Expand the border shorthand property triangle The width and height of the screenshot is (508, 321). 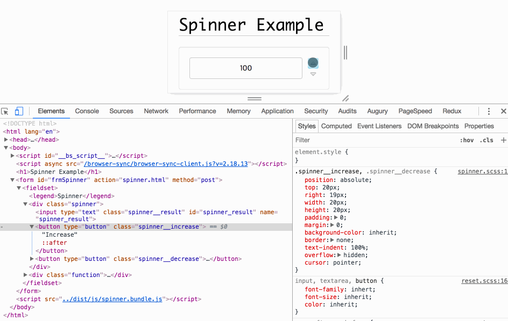point(332,240)
